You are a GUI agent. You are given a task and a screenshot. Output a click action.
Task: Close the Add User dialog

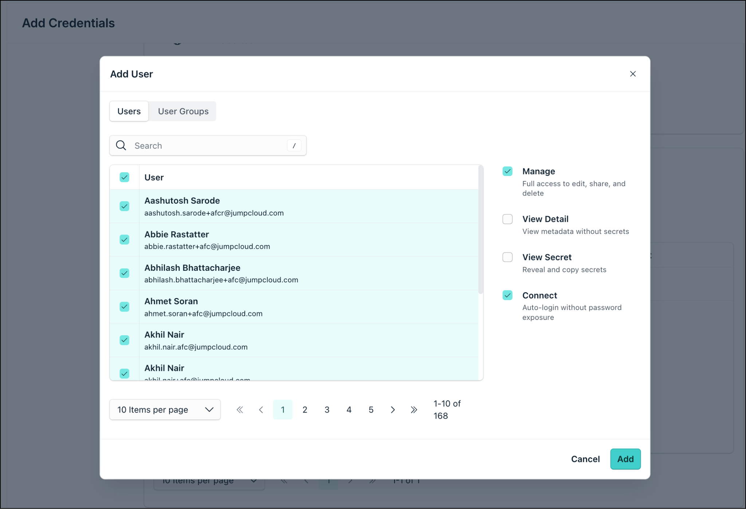coord(633,74)
